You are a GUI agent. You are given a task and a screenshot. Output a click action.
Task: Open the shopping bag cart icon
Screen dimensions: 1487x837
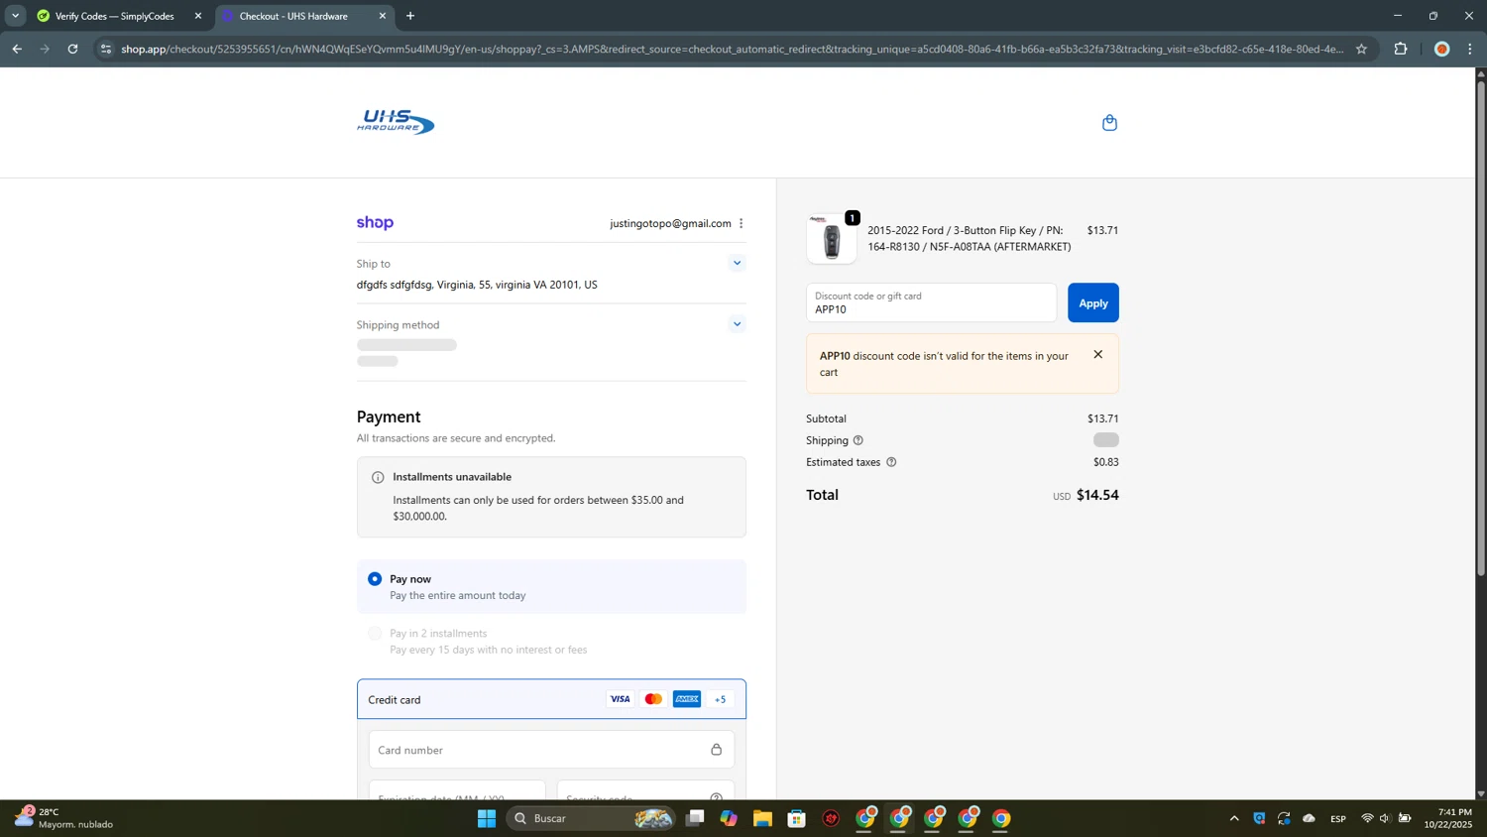1109,123
